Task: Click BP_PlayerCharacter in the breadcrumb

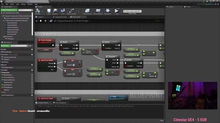Action: click(x=64, y=21)
